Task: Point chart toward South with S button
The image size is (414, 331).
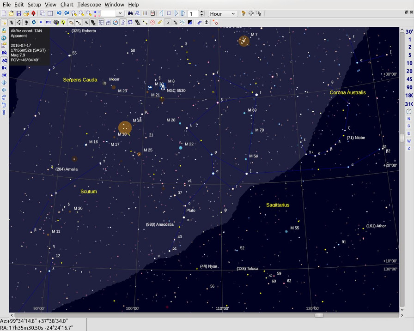Action: pyautogui.click(x=409, y=126)
